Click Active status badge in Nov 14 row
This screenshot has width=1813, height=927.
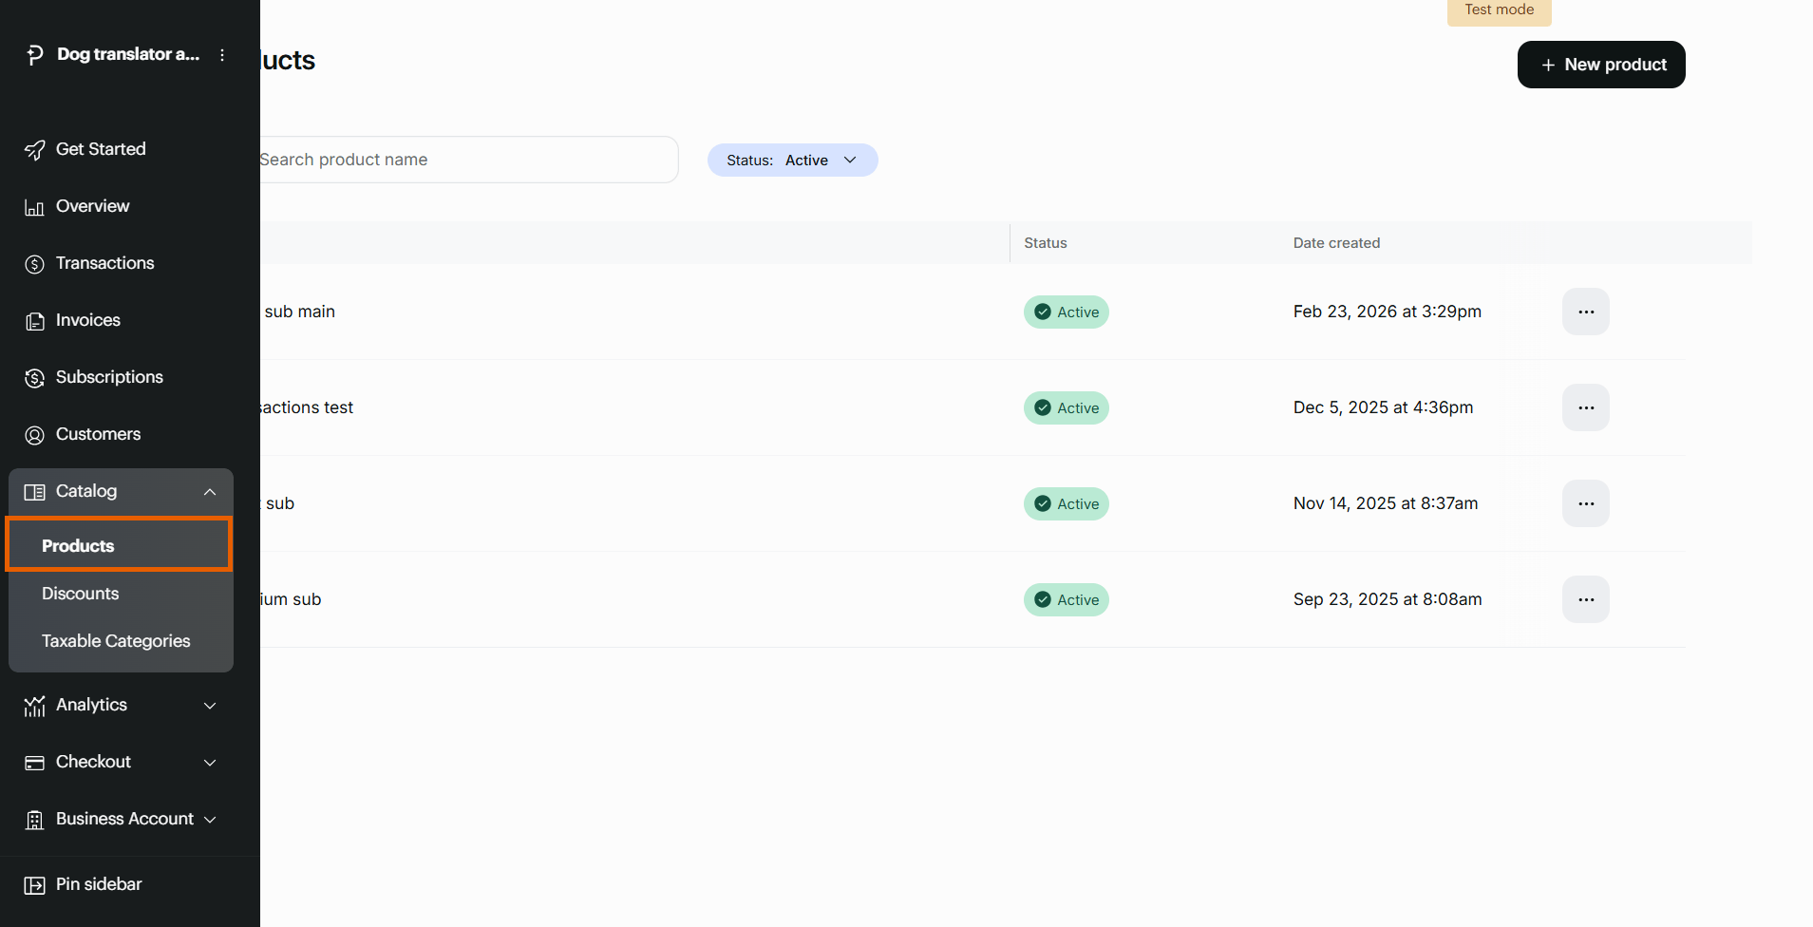pyautogui.click(x=1067, y=503)
